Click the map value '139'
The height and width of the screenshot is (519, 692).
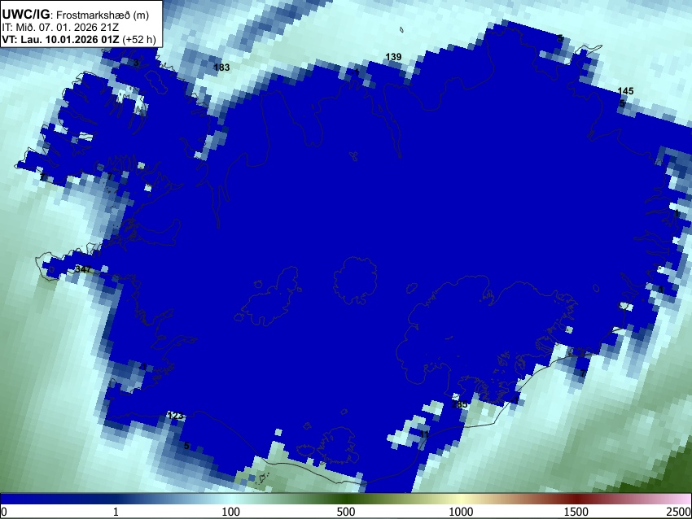click(x=393, y=57)
